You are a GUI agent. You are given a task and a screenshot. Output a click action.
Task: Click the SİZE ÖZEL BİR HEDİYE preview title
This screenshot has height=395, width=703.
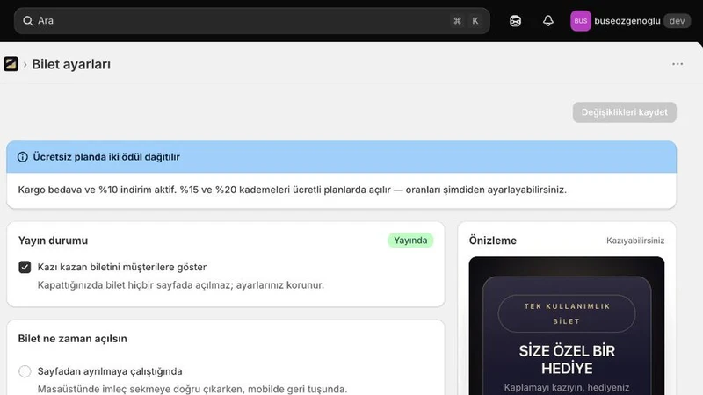[567, 359]
